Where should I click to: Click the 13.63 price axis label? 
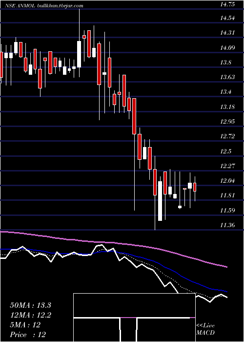(227, 77)
